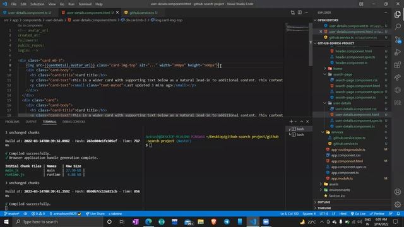Open app.module.ts in the explorer

(342, 178)
